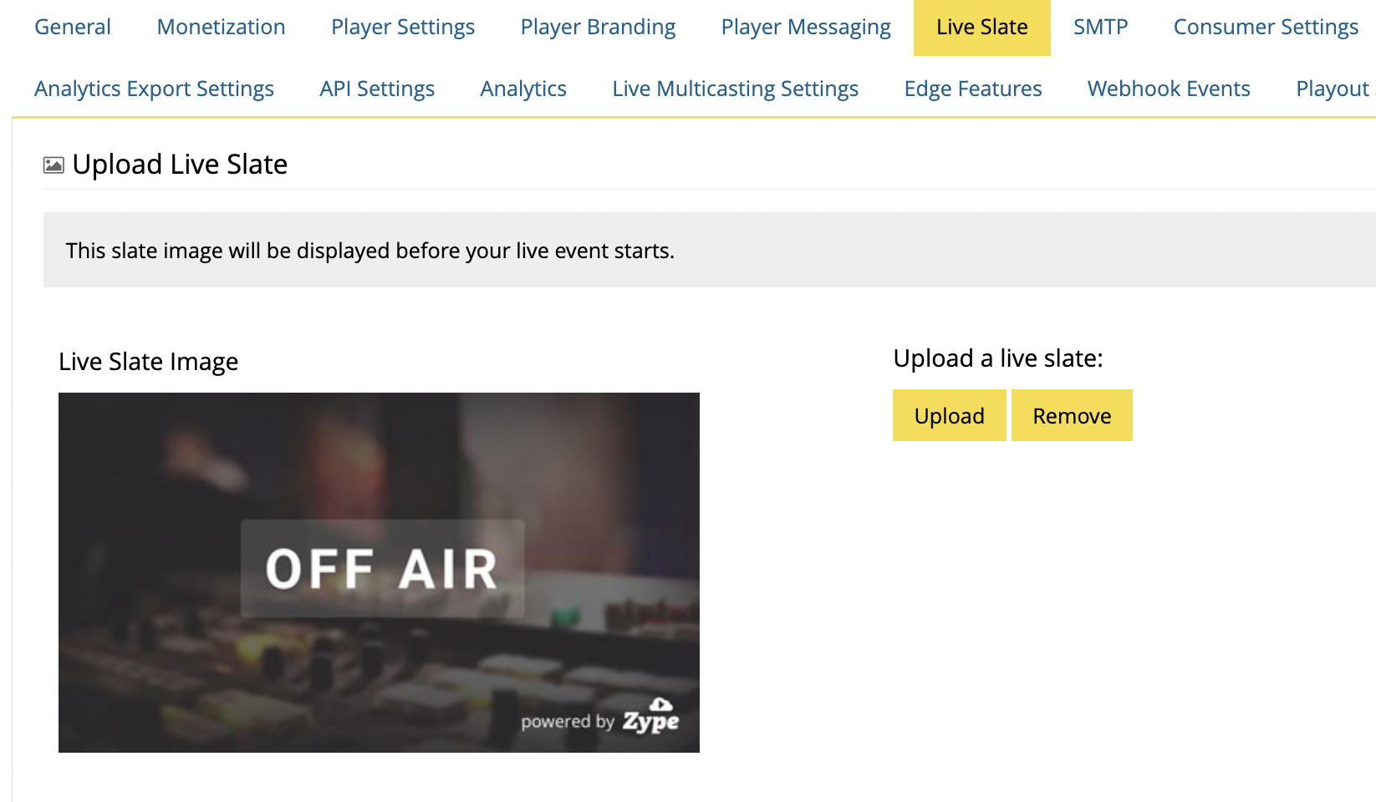This screenshot has height=802, width=1376.
Task: Open the Webhook Events tab
Action: coord(1169,89)
